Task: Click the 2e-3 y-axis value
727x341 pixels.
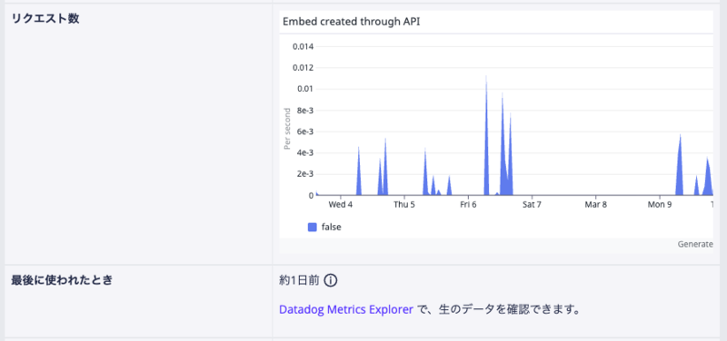Action: pyautogui.click(x=305, y=174)
